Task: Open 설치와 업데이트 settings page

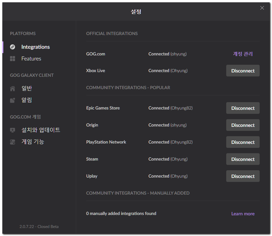Action: [x=40, y=130]
